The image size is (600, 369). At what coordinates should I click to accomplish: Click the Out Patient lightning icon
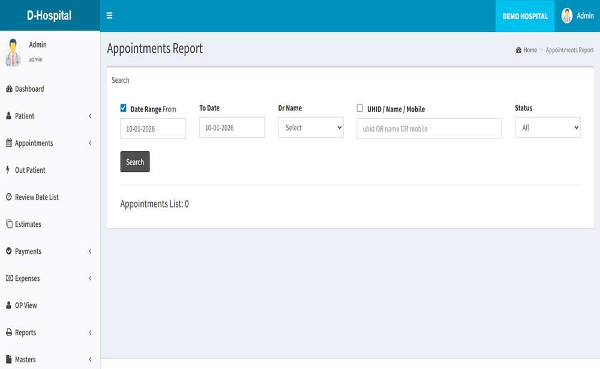[8, 170]
